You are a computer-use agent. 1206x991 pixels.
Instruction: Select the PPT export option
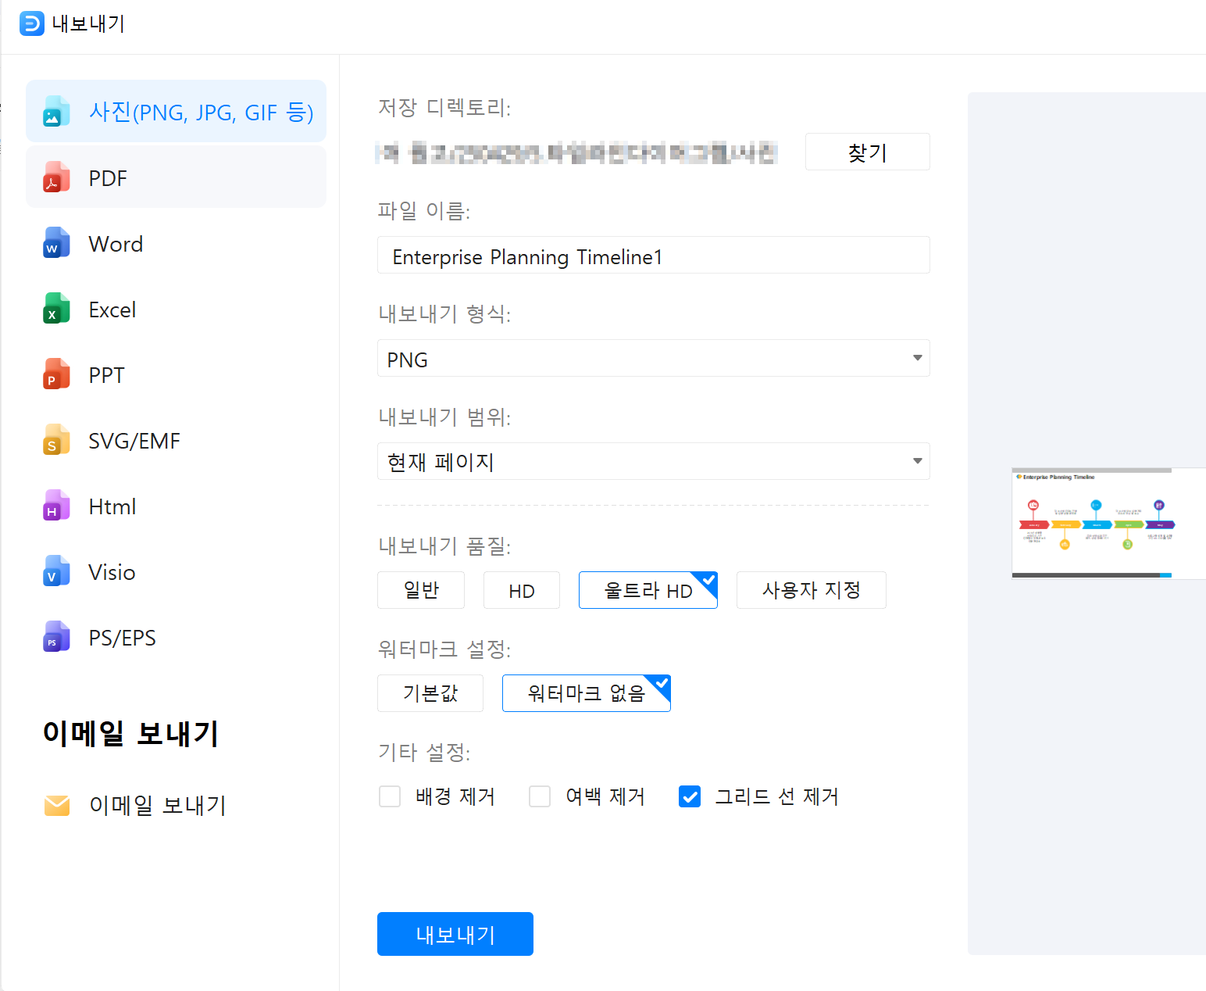pos(107,375)
